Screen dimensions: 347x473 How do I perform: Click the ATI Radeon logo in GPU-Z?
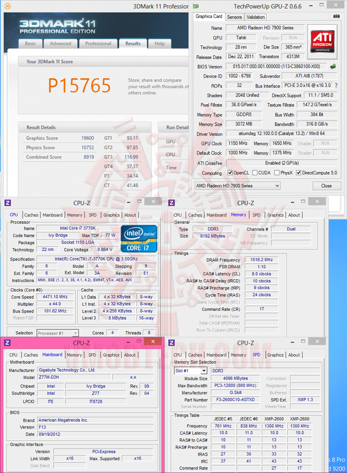(x=322, y=41)
